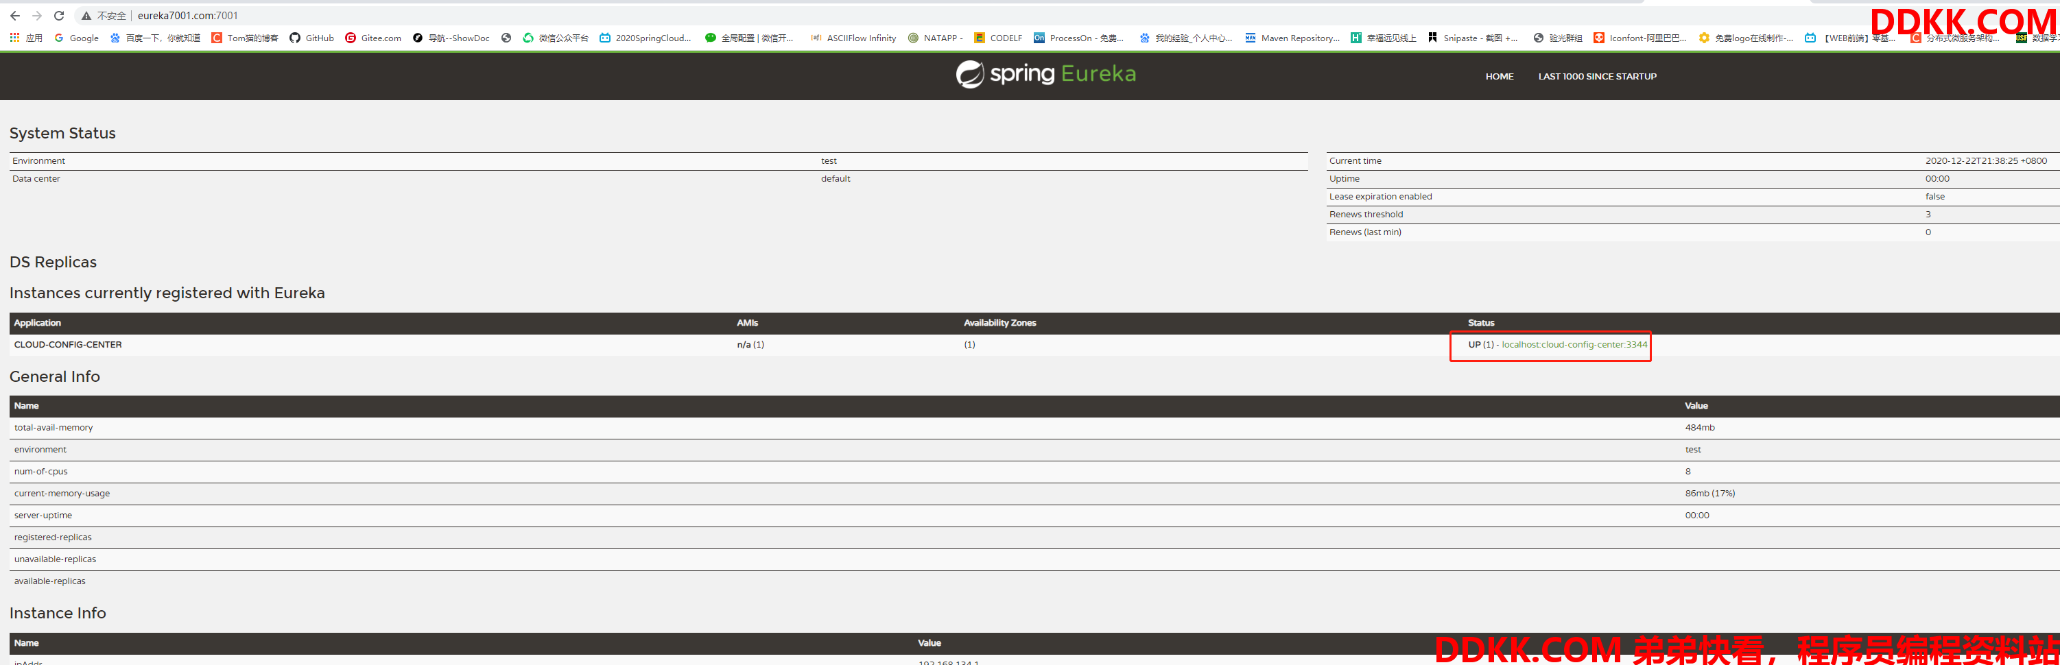Click the total-avail-memory row name
This screenshot has height=665, width=2060.
(x=54, y=428)
